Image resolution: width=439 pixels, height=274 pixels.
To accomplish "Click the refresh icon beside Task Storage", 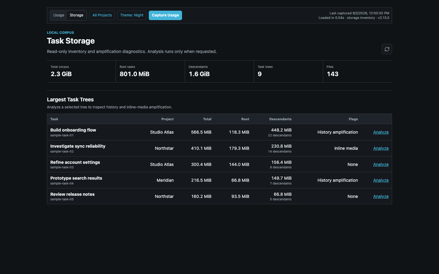I will coord(387,49).
